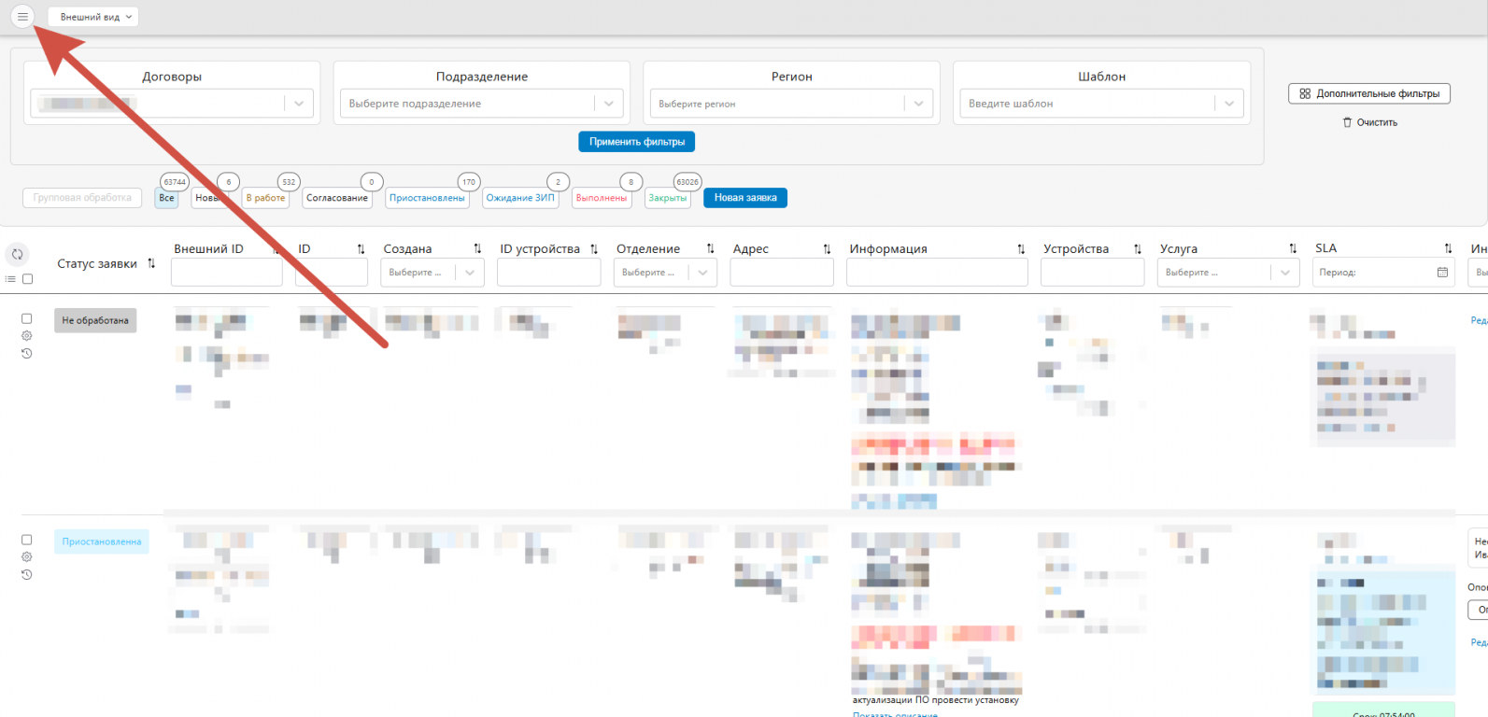Click the 'Новая заявка' button

click(x=744, y=198)
